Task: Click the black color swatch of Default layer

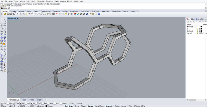Action: pos(201,27)
